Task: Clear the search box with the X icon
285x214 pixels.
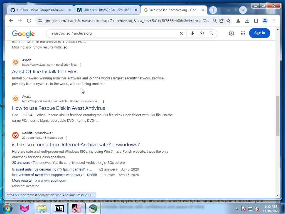Action: 181,33
